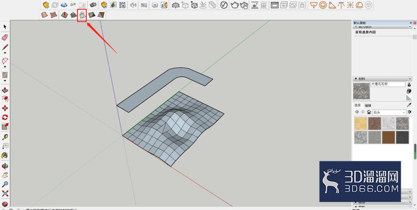Add a V-Ray plane light
Image resolution: width=417 pixels, height=210 pixels.
[314, 5]
